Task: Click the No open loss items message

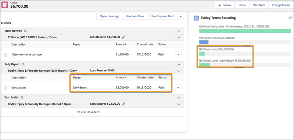Action: pyautogui.click(x=89, y=112)
